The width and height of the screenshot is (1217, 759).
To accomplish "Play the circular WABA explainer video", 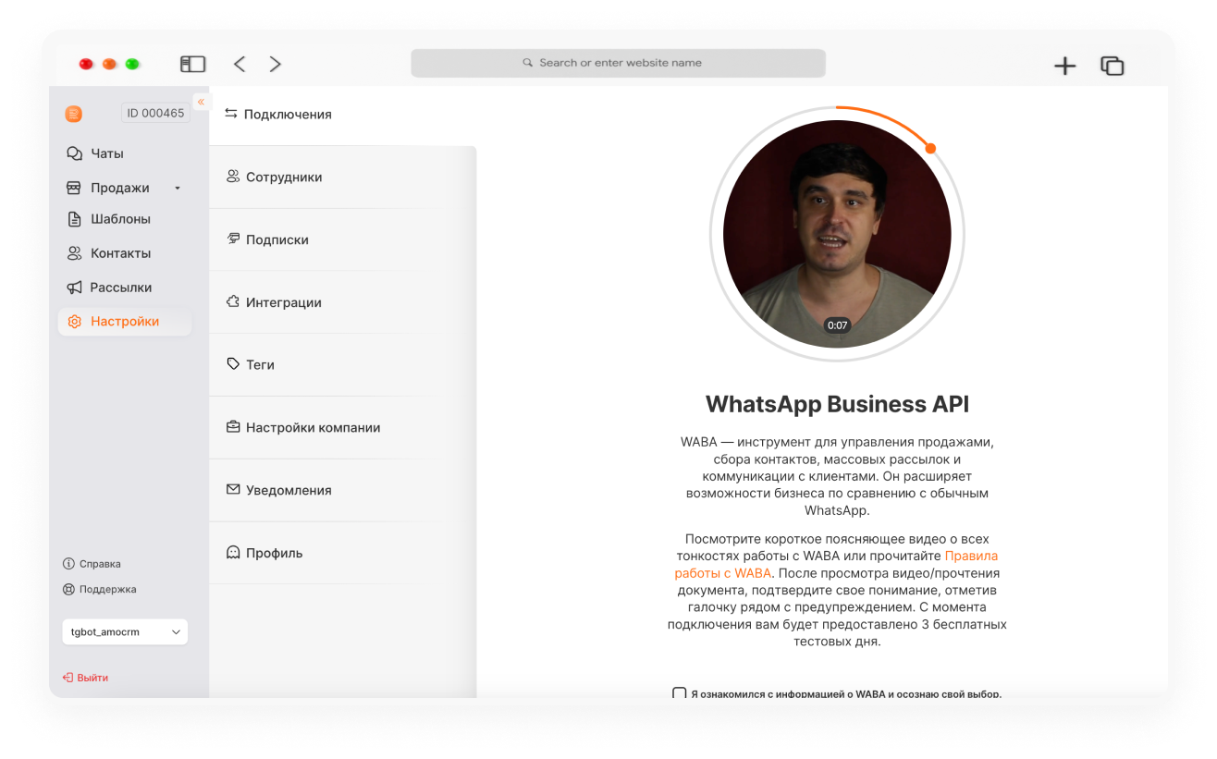I will tap(837, 234).
